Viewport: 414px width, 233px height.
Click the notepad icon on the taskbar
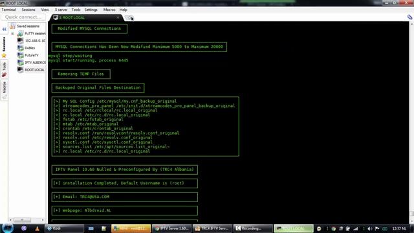[x=103, y=228]
